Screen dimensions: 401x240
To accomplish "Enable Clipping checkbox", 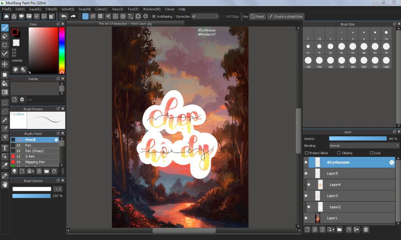I will click(x=339, y=153).
